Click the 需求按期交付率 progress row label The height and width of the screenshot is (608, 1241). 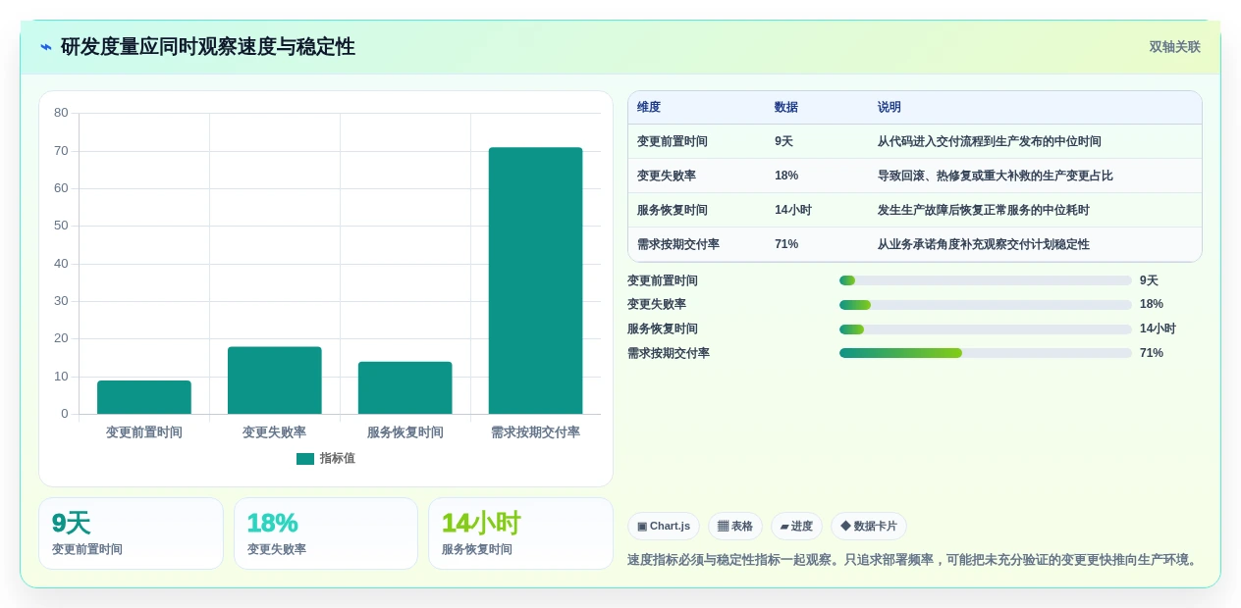tap(669, 353)
